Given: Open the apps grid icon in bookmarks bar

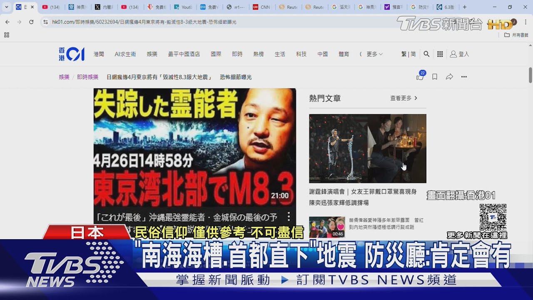Looking at the screenshot, I should [7, 35].
